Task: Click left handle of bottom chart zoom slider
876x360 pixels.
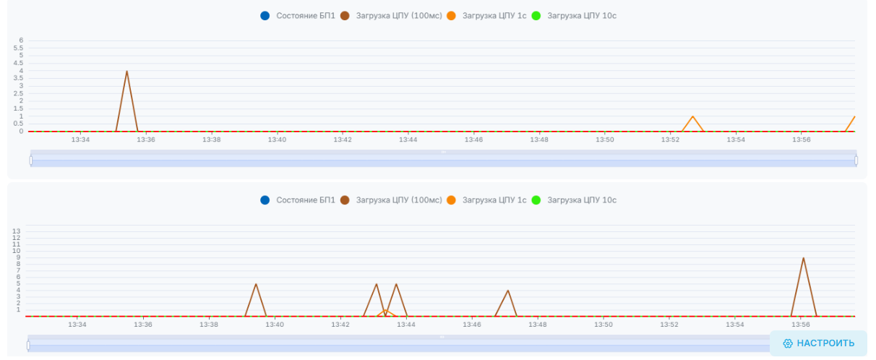Action: click(28, 345)
